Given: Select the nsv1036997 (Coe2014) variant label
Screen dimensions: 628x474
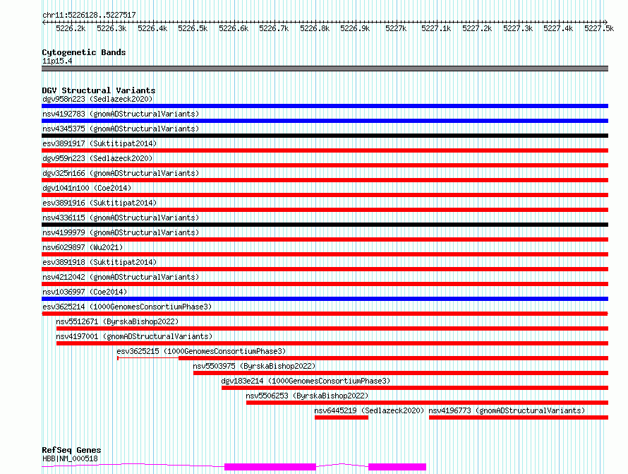Looking at the screenshot, I should pos(85,292).
